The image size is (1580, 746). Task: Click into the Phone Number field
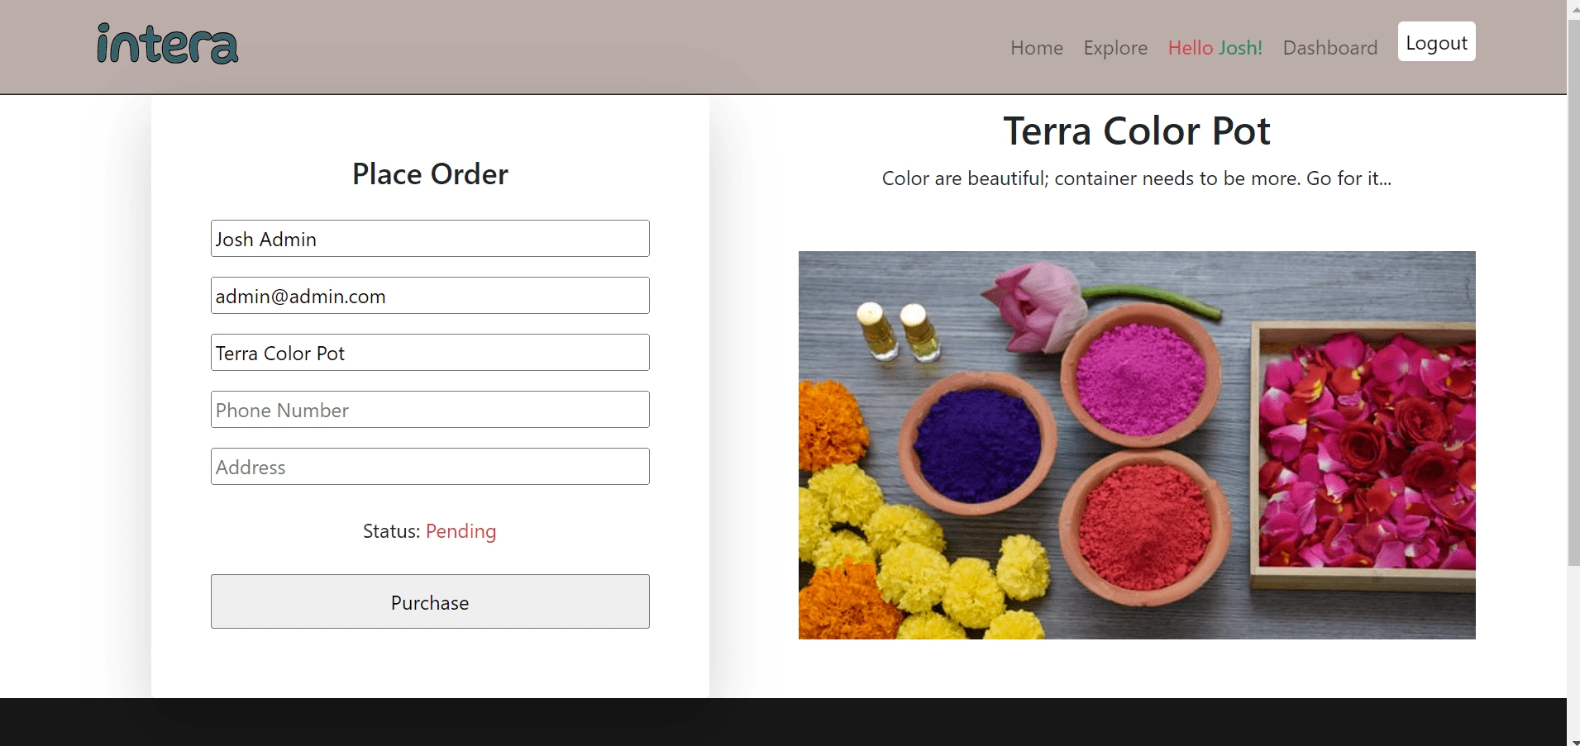pos(430,410)
